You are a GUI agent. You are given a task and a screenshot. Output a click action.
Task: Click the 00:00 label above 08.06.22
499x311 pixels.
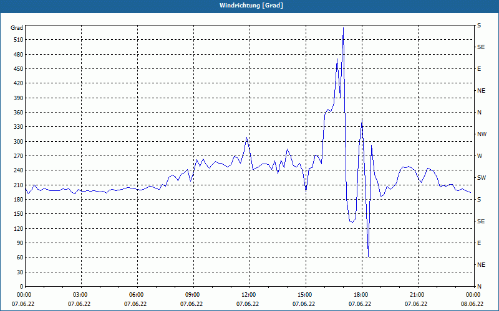(x=473, y=294)
